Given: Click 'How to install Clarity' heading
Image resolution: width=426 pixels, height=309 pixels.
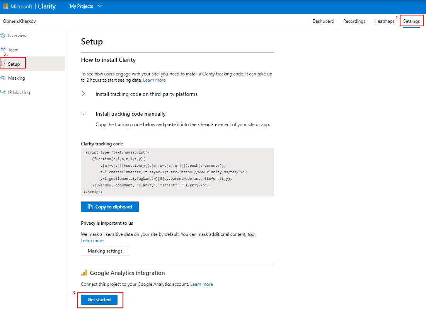Looking at the screenshot, I should coord(108,60).
